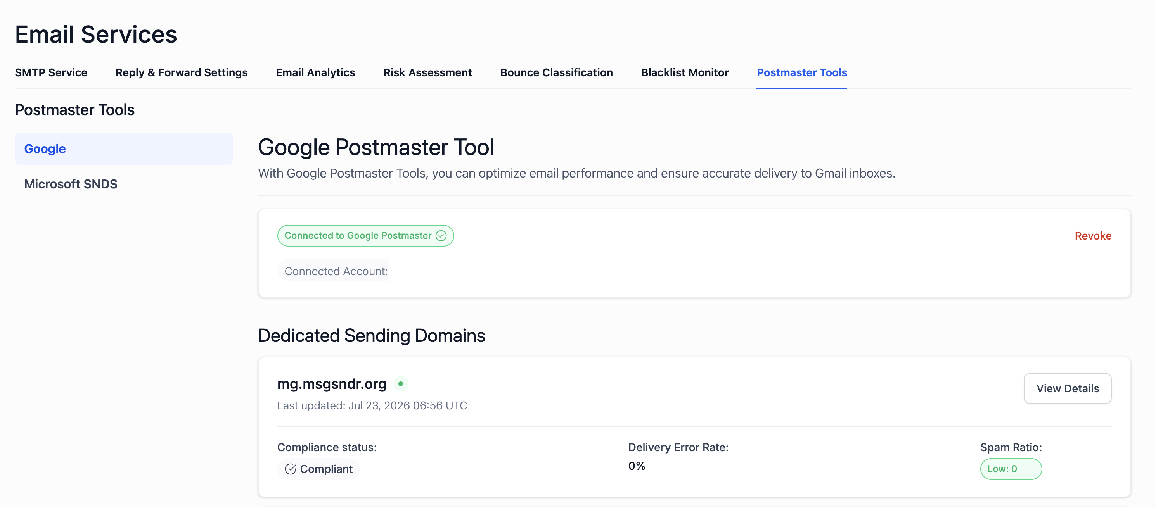Select Google in the Postmaster Tools sidebar
Viewport: 1156px width, 507px height.
(x=124, y=149)
